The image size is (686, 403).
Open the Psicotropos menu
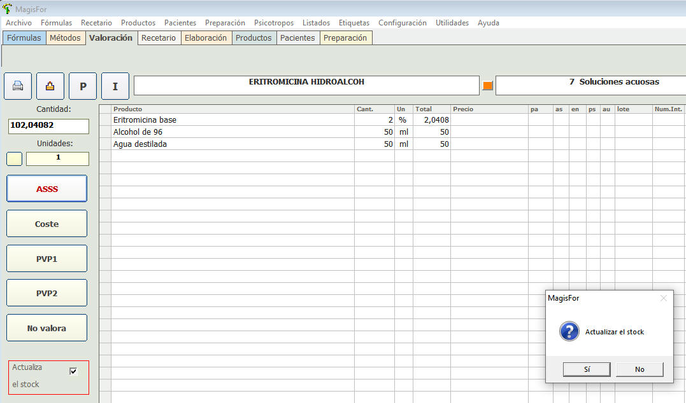pos(273,23)
